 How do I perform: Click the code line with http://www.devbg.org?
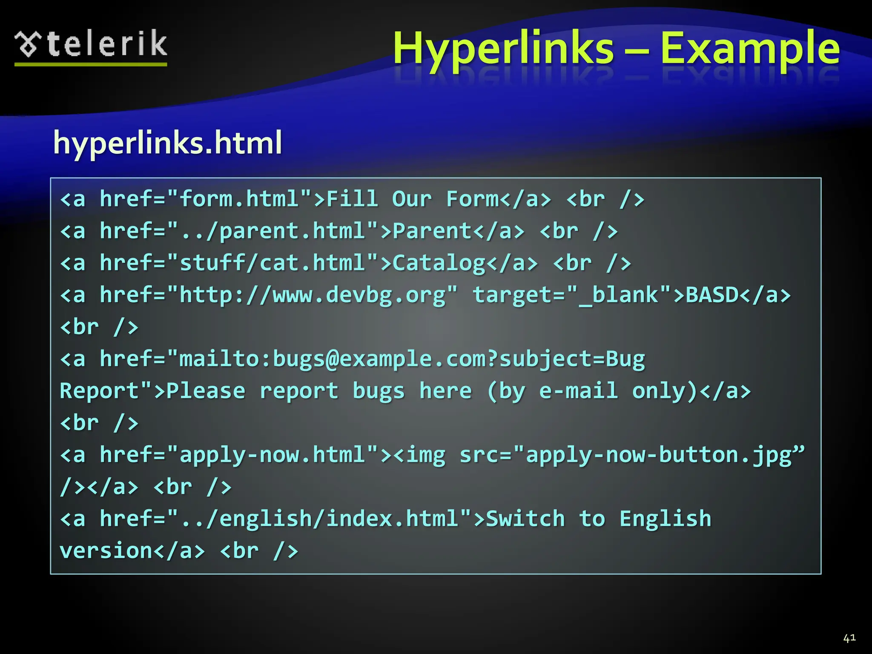click(x=425, y=295)
